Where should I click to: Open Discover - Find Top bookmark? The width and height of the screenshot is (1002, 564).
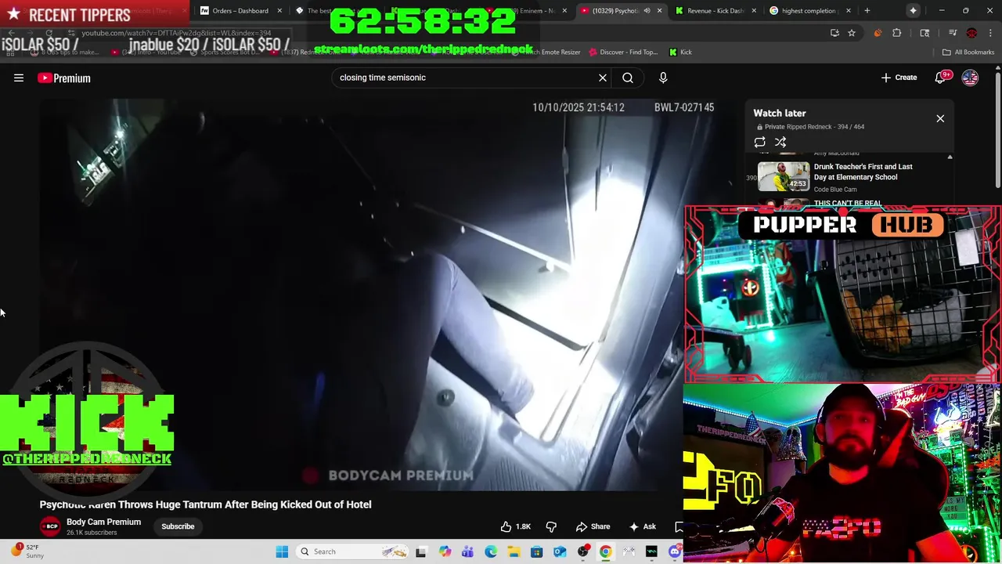(623, 52)
